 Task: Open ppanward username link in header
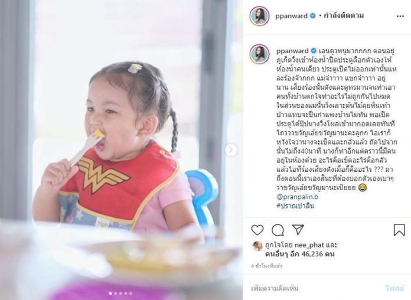click(291, 16)
